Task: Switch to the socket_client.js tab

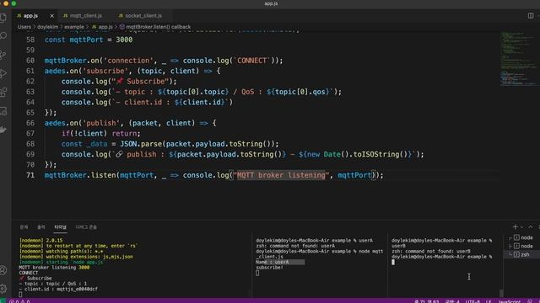Action: (x=143, y=16)
